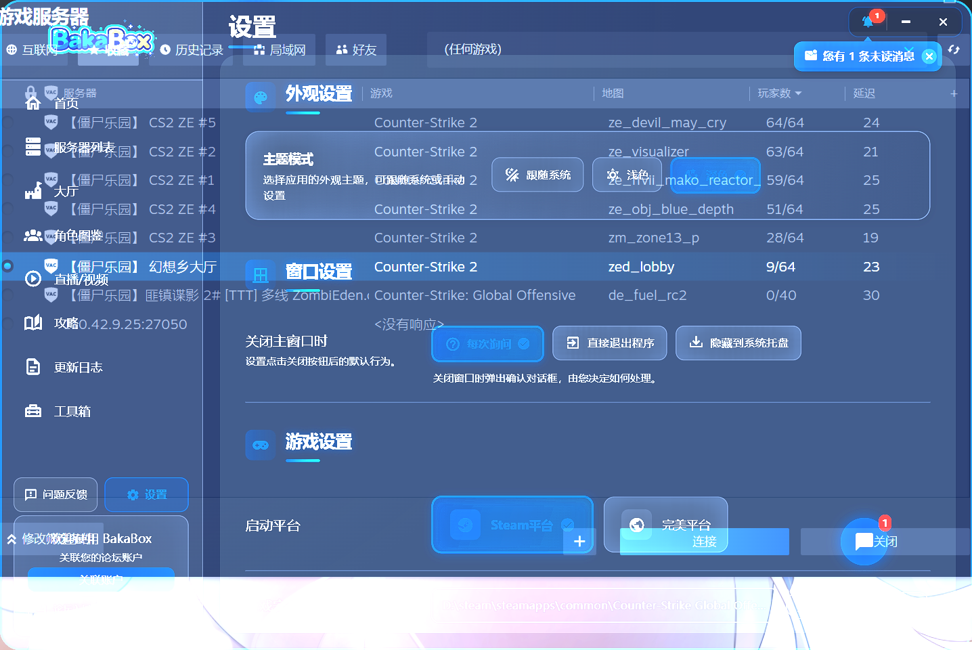This screenshot has height=650, width=972.
Task: Click the Steam logo in Steam平台 option
Action: click(x=465, y=525)
